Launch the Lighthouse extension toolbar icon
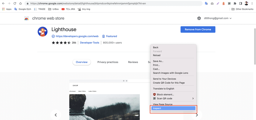 [223, 3]
